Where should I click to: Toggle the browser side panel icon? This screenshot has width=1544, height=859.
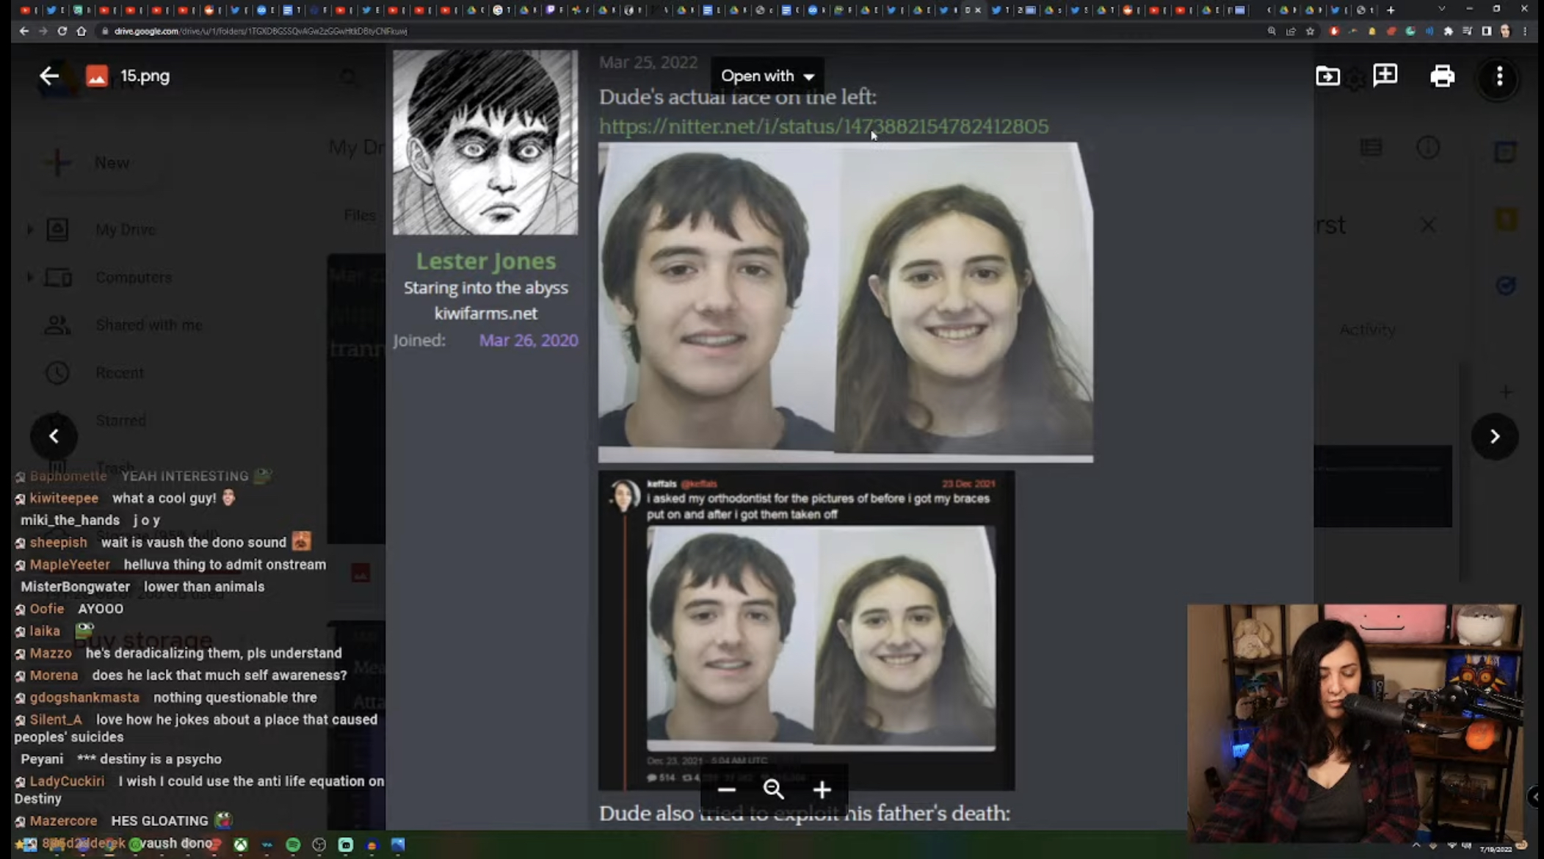(x=1486, y=31)
